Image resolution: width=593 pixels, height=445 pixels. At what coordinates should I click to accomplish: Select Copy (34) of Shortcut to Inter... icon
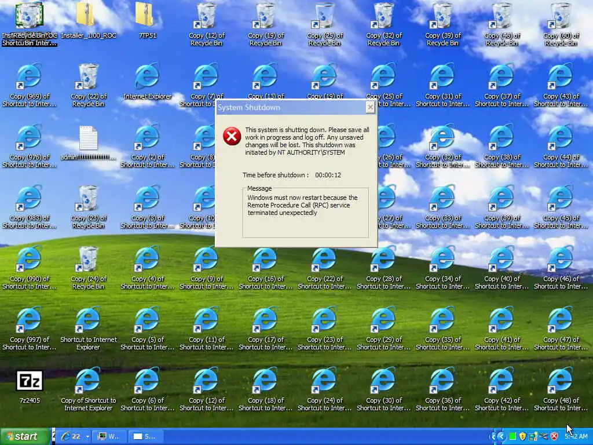[442, 268]
